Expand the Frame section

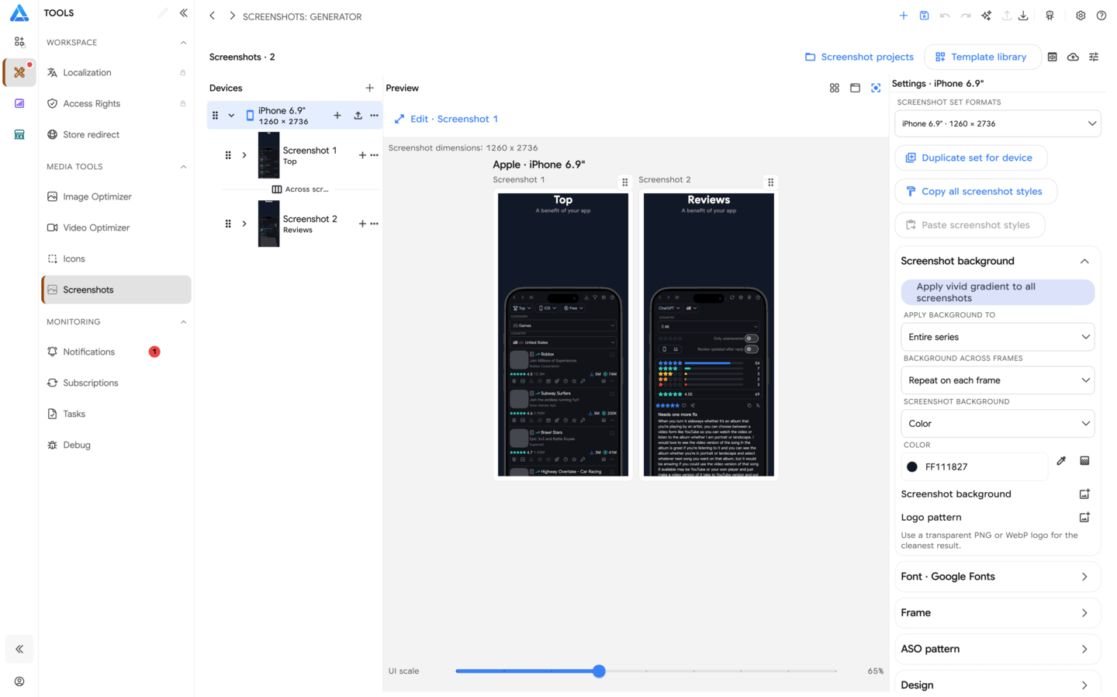pos(998,613)
